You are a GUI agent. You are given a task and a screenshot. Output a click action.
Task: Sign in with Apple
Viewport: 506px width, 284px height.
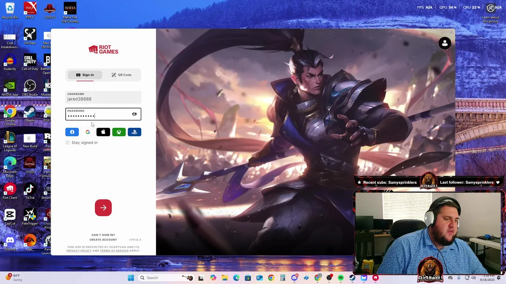click(103, 132)
